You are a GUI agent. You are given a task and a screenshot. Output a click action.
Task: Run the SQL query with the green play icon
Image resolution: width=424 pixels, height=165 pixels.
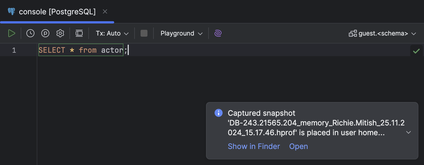[12, 33]
